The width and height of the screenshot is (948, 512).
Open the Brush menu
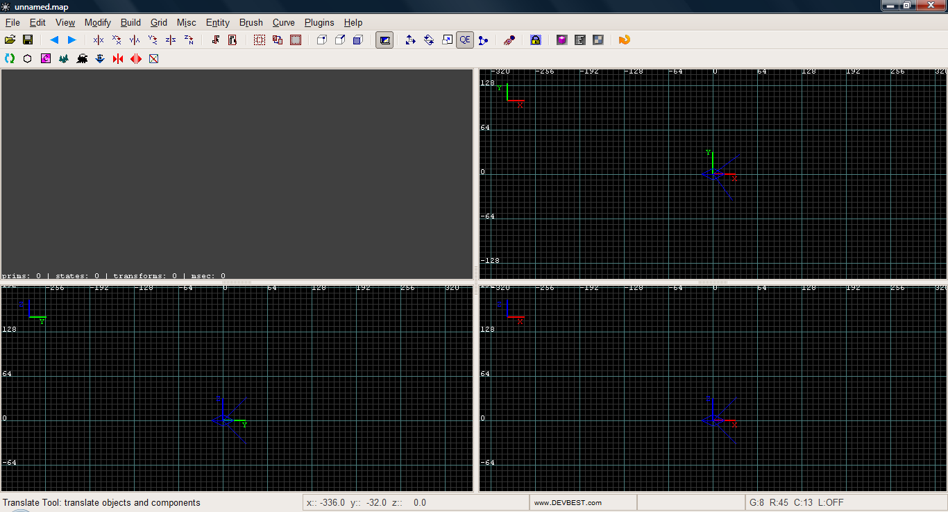251,23
